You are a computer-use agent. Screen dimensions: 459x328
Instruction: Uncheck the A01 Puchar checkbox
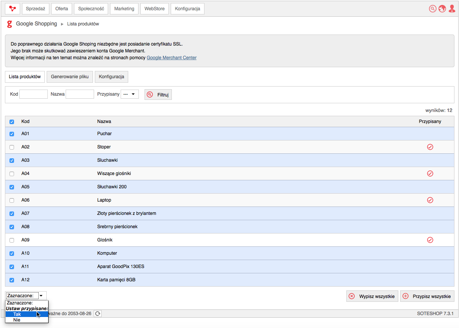[12, 134]
